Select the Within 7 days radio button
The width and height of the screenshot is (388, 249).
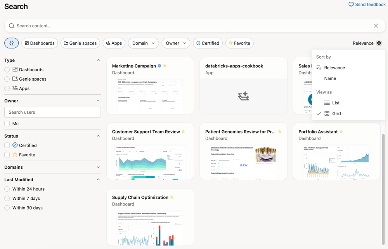pos(7,198)
